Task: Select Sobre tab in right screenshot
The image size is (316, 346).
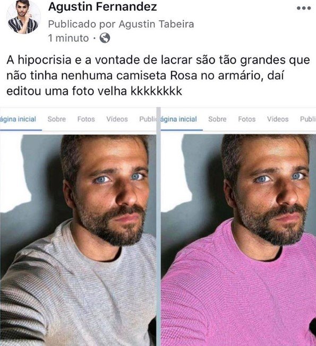Action: 218,119
